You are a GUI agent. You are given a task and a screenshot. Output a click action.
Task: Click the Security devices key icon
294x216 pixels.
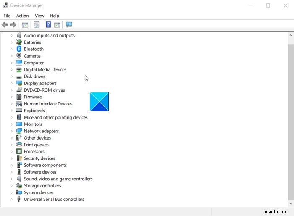(19, 158)
